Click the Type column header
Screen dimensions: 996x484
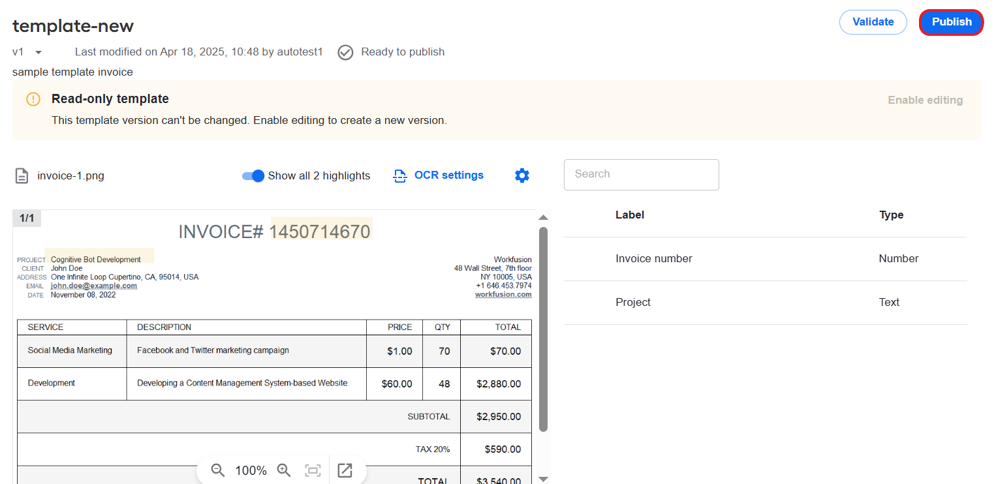(x=891, y=215)
